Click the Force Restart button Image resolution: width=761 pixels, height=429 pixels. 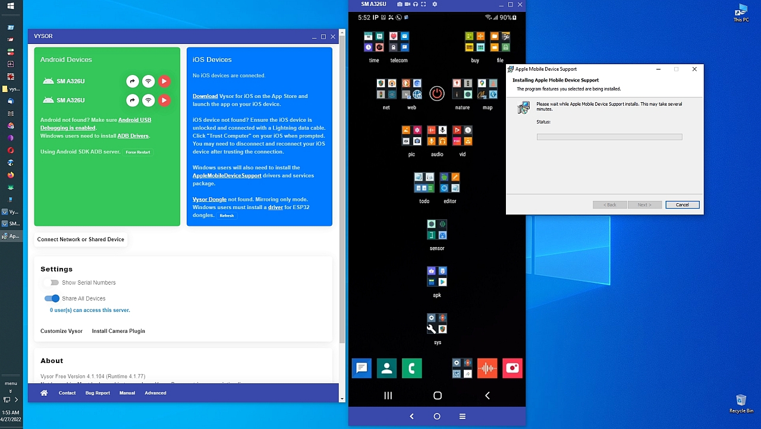tap(138, 152)
